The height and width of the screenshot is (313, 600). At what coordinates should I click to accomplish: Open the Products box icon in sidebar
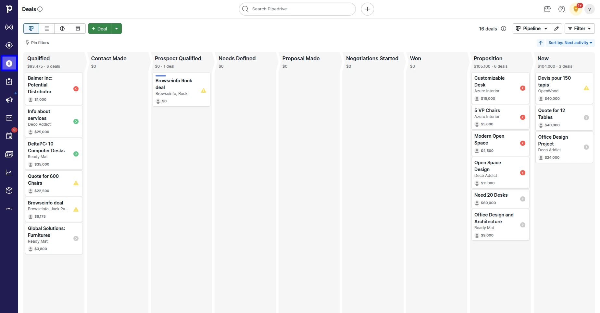(9, 191)
